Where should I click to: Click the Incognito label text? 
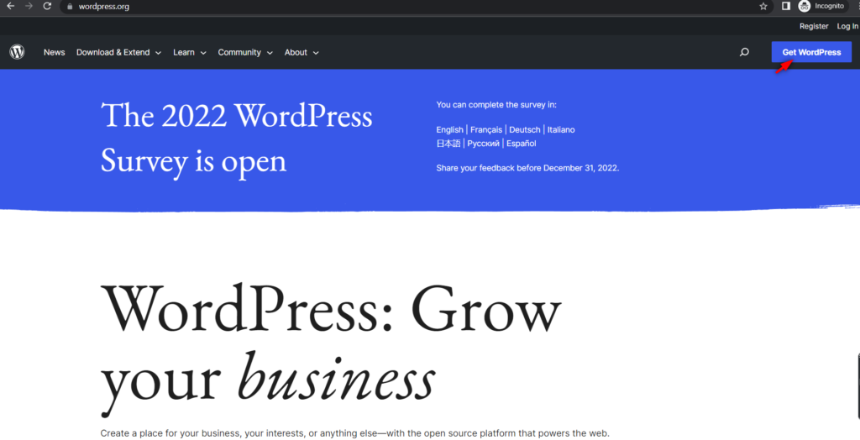(829, 6)
